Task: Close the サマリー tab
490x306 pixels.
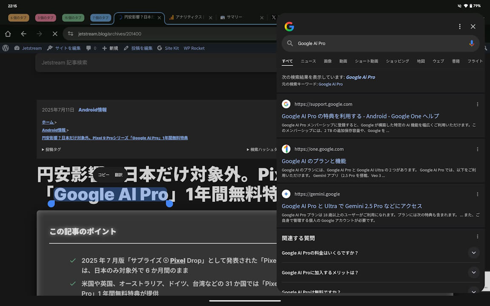Action: (x=262, y=18)
